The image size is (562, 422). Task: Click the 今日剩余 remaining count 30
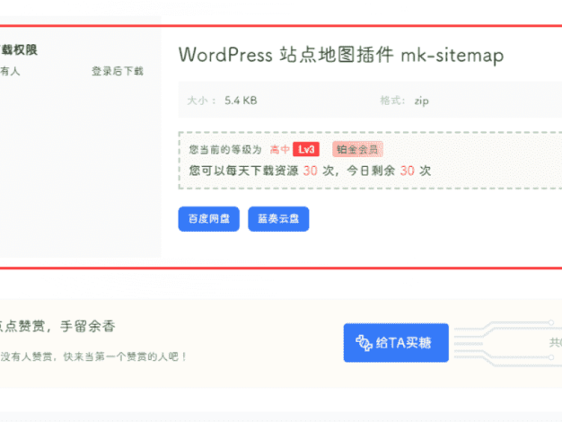408,170
